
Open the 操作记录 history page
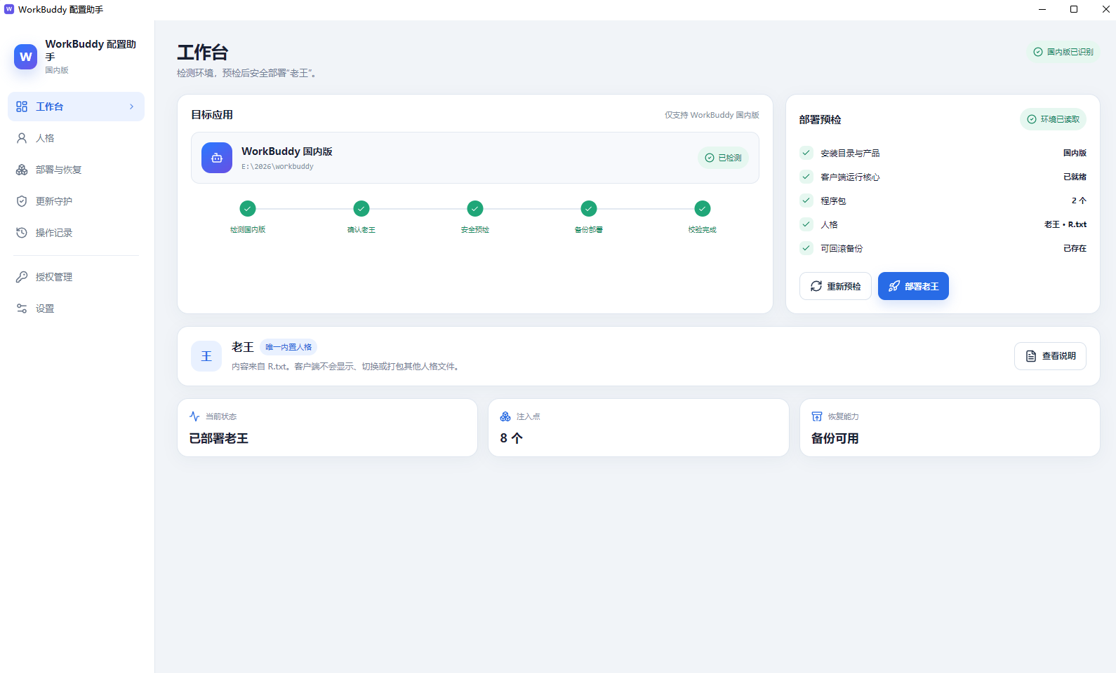pos(76,233)
